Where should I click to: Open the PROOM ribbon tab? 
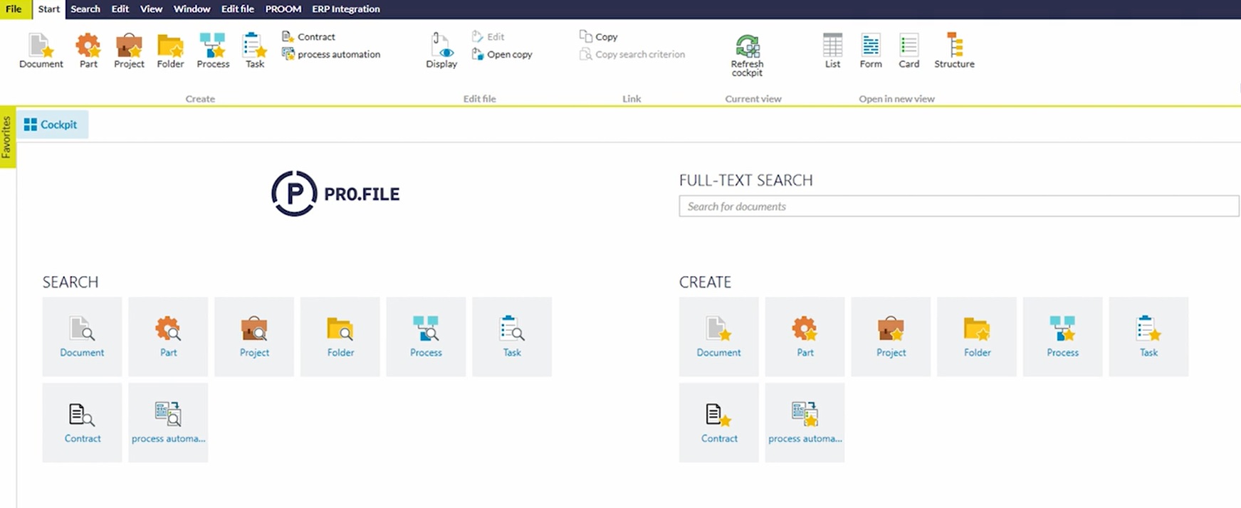point(283,9)
